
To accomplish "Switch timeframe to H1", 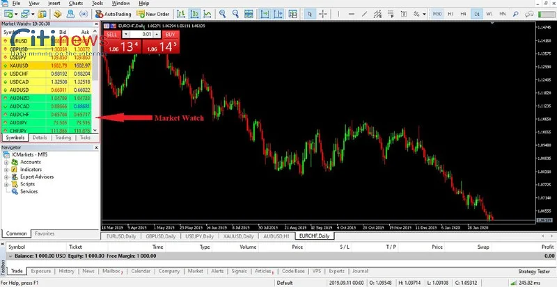I will pos(450,14).
